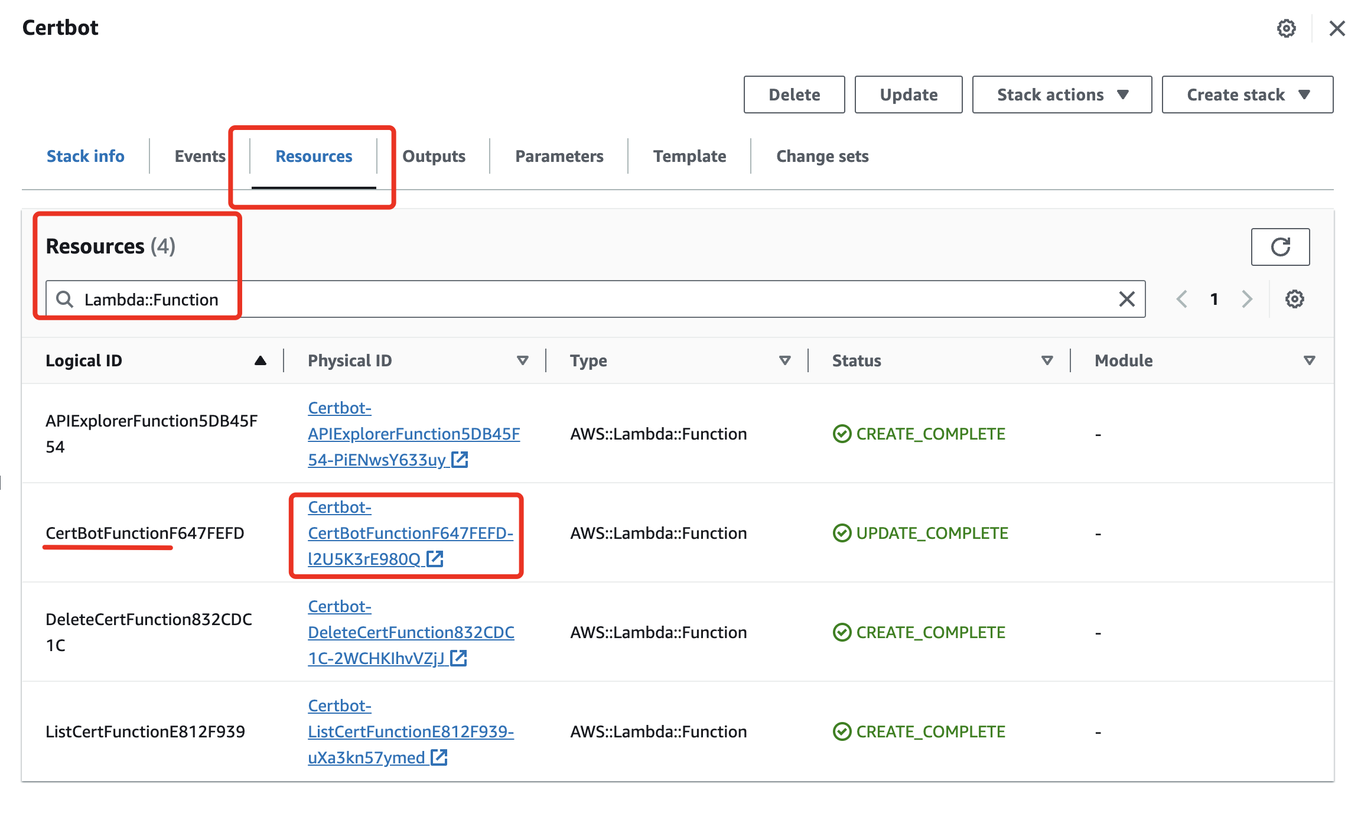1361x813 pixels.
Task: View the Template tab
Action: [x=689, y=156]
